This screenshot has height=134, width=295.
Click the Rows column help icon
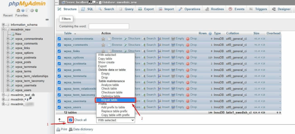(x=210, y=33)
